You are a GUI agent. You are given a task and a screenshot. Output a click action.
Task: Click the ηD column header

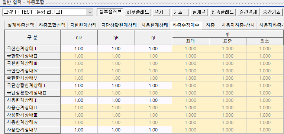[x=79, y=38]
